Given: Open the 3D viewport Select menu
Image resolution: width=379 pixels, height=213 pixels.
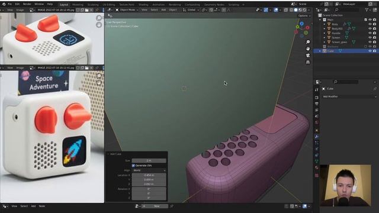Looking at the screenshot, I should point(154,10).
